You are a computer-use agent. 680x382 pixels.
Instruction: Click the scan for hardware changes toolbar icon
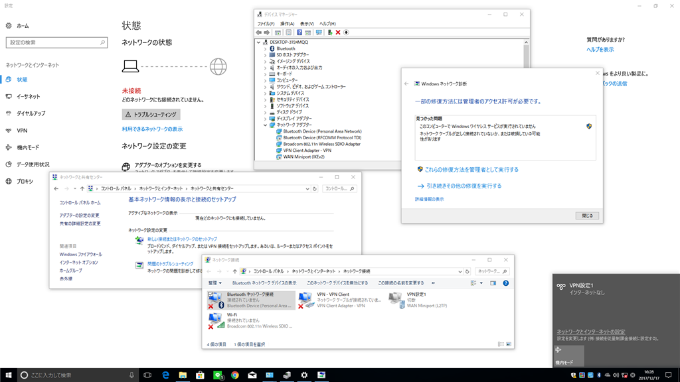[x=319, y=32]
